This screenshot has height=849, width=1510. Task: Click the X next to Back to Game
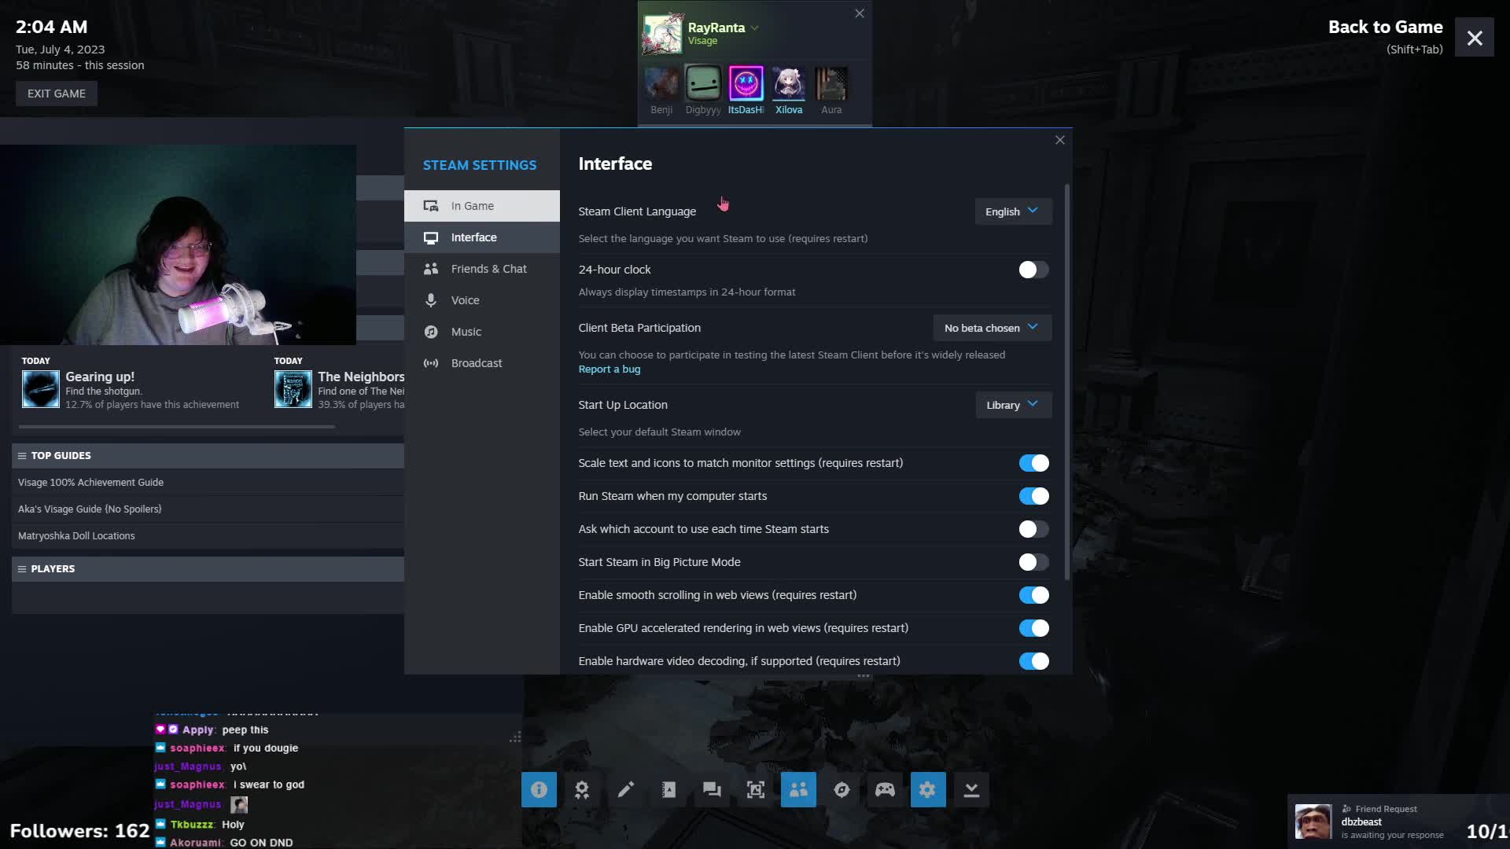point(1475,38)
